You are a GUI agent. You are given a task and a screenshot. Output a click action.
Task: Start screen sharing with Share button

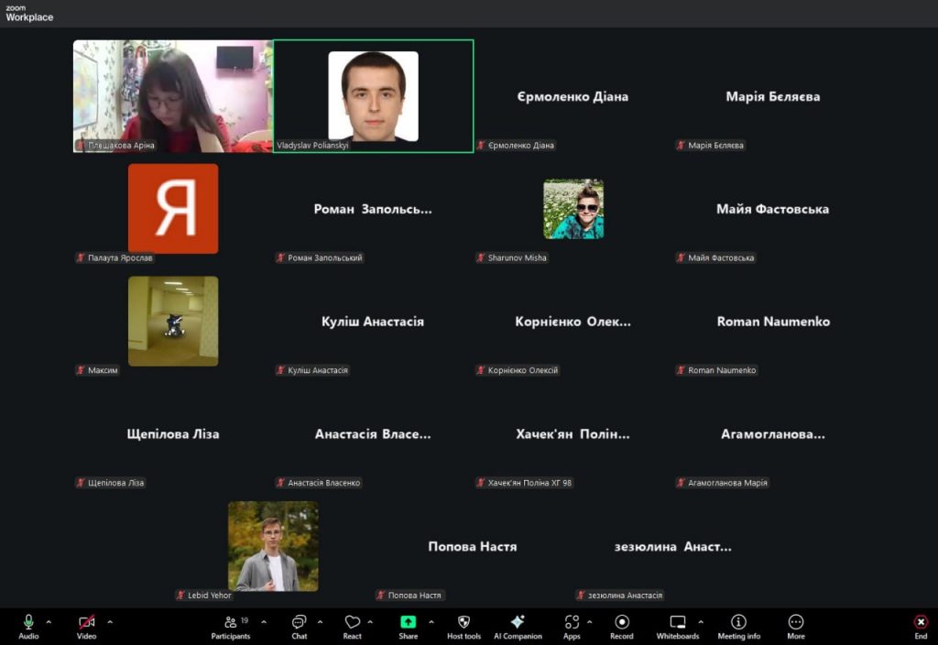pos(408,626)
